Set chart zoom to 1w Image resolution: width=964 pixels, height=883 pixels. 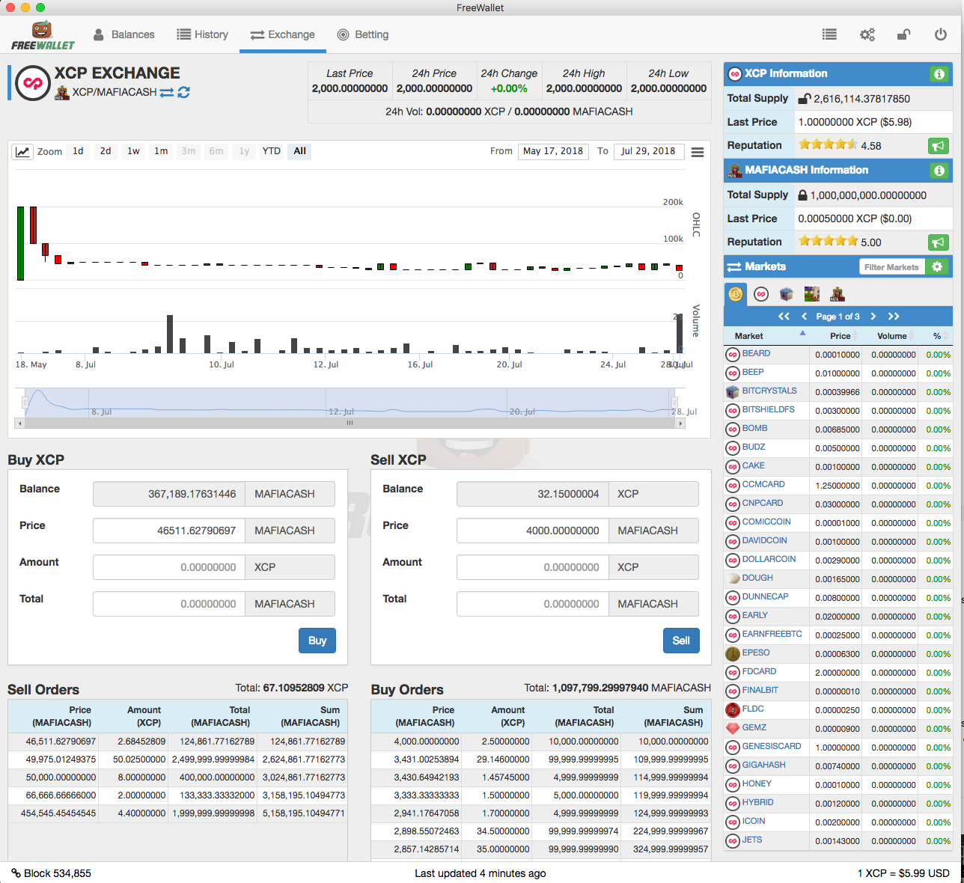133,151
